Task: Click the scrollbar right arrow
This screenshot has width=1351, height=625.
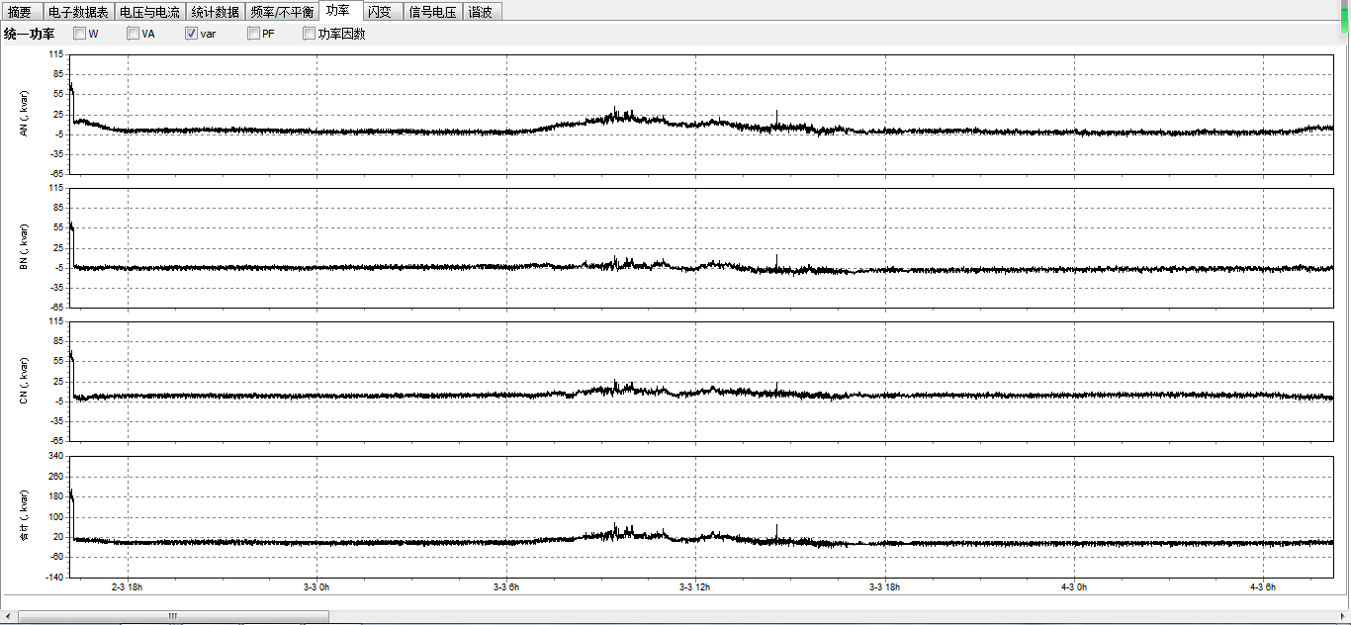Action: pos(1341,616)
